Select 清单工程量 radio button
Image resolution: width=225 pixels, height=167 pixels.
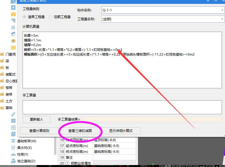pyautogui.click(x=24, y=17)
